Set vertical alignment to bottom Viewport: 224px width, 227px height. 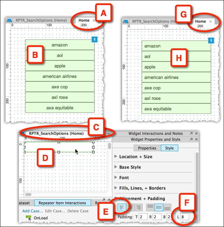coord(167,207)
